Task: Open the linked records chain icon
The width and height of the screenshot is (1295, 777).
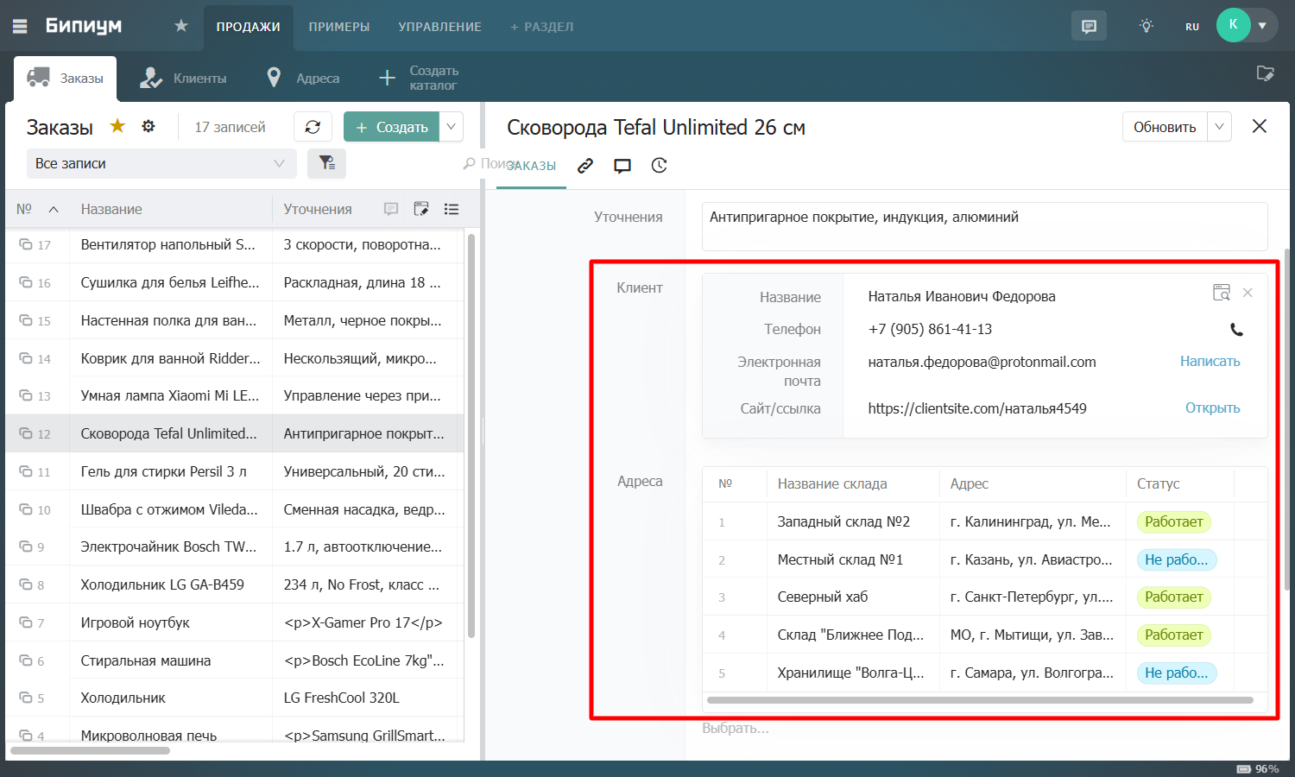Action: [585, 166]
